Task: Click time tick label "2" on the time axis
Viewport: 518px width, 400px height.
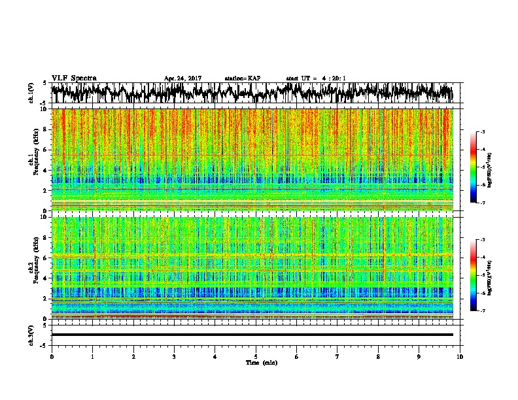Action: (133, 357)
